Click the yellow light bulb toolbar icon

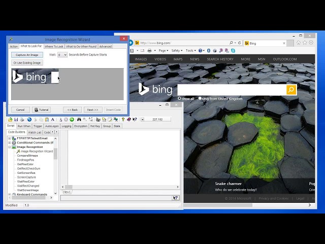click(x=123, y=119)
